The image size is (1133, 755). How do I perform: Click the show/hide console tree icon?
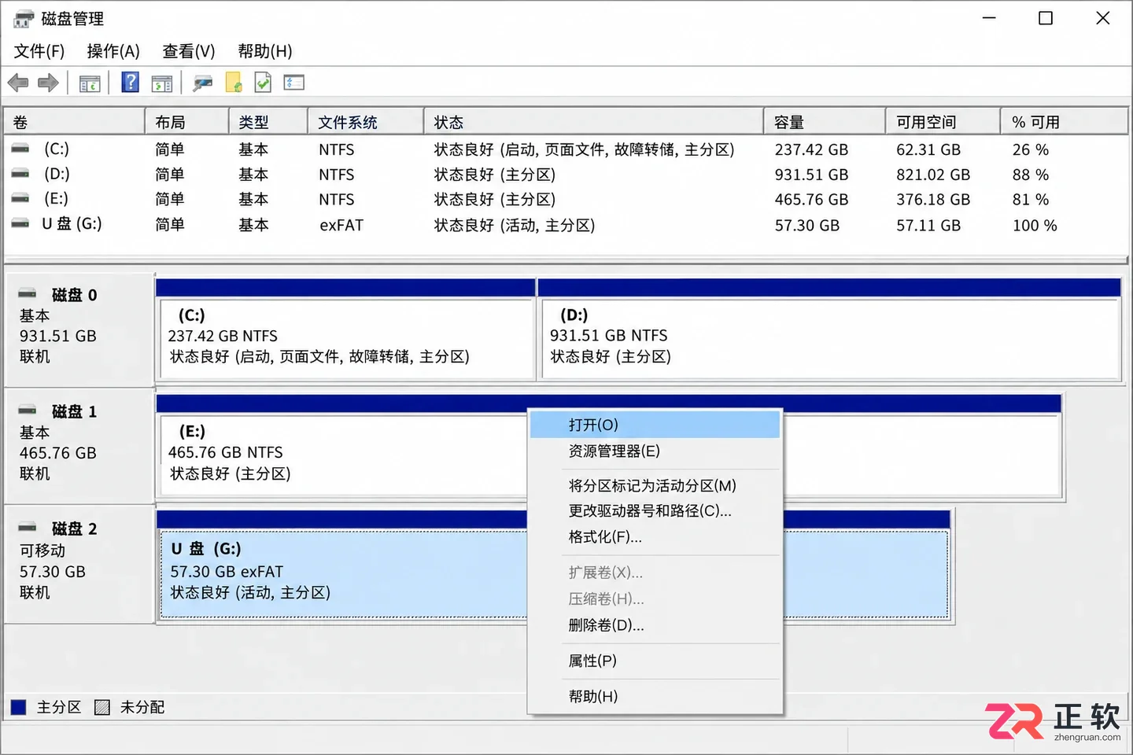pos(90,83)
